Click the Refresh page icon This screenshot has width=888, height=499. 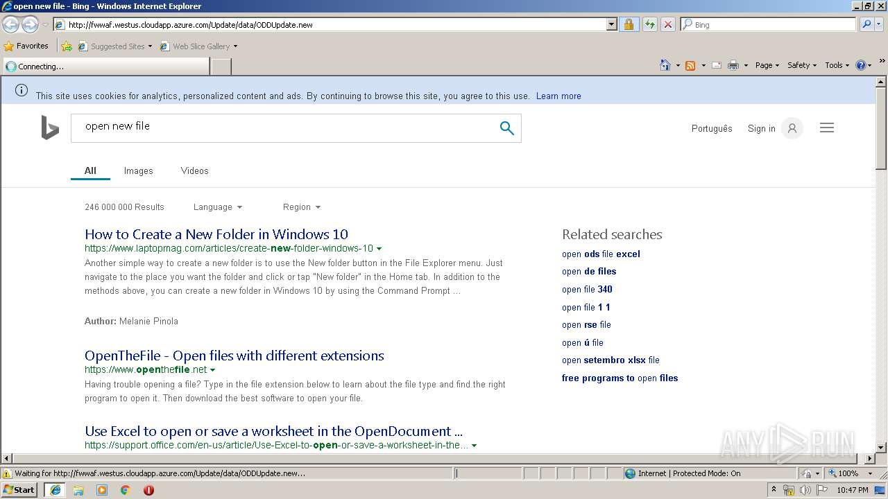point(649,24)
